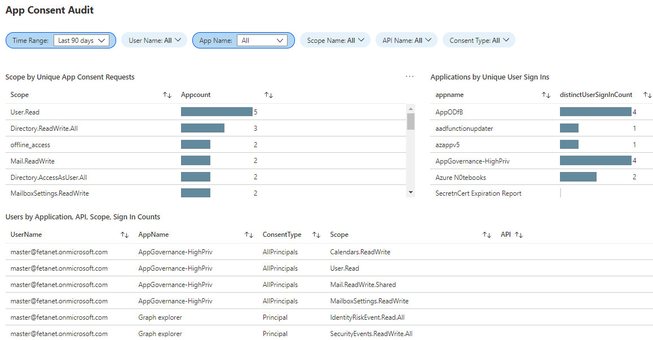Expand the Scope Name: All filter
This screenshot has height=340, width=653.
click(336, 40)
